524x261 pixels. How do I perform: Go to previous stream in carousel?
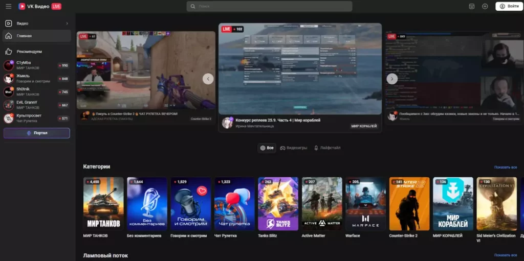[208, 79]
